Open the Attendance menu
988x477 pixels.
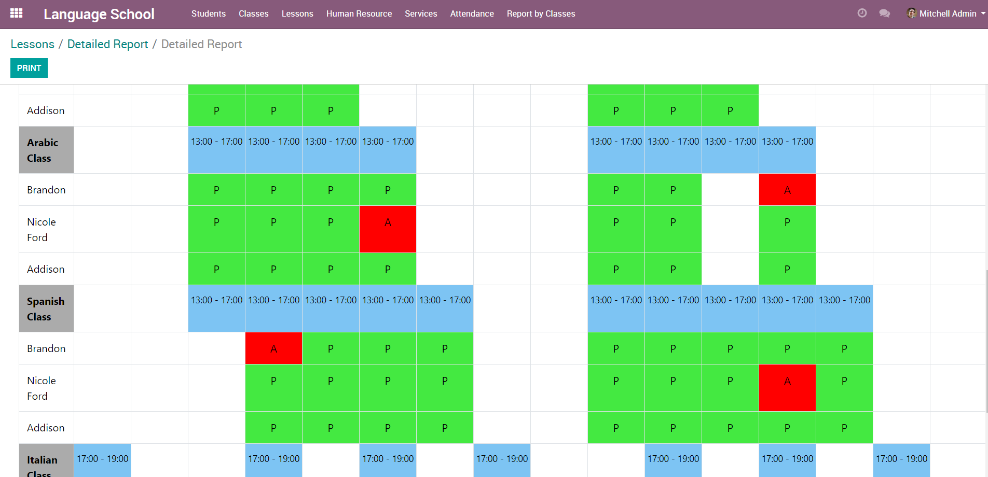click(x=472, y=13)
